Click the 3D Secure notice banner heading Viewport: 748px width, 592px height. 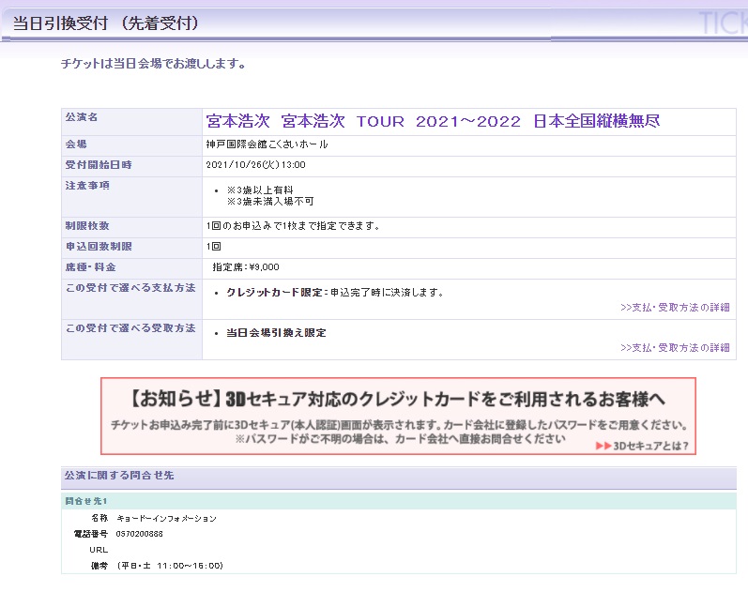(398, 400)
